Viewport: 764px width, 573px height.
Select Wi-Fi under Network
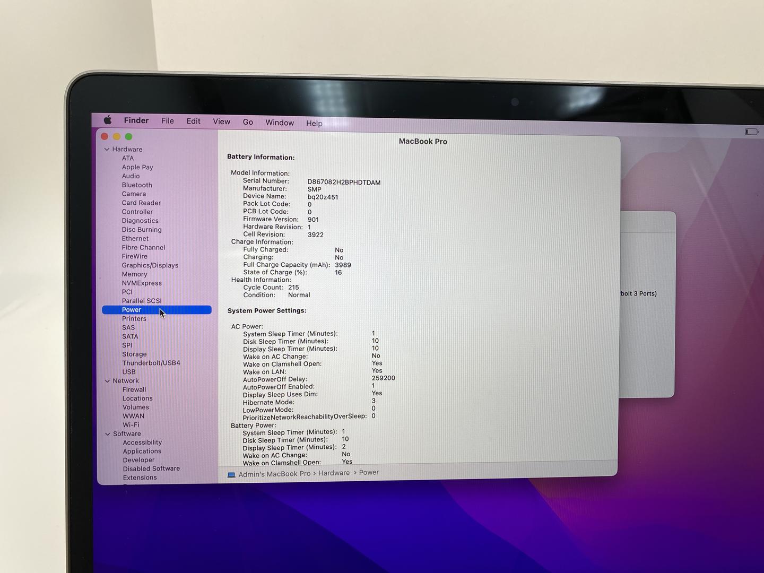tap(131, 424)
